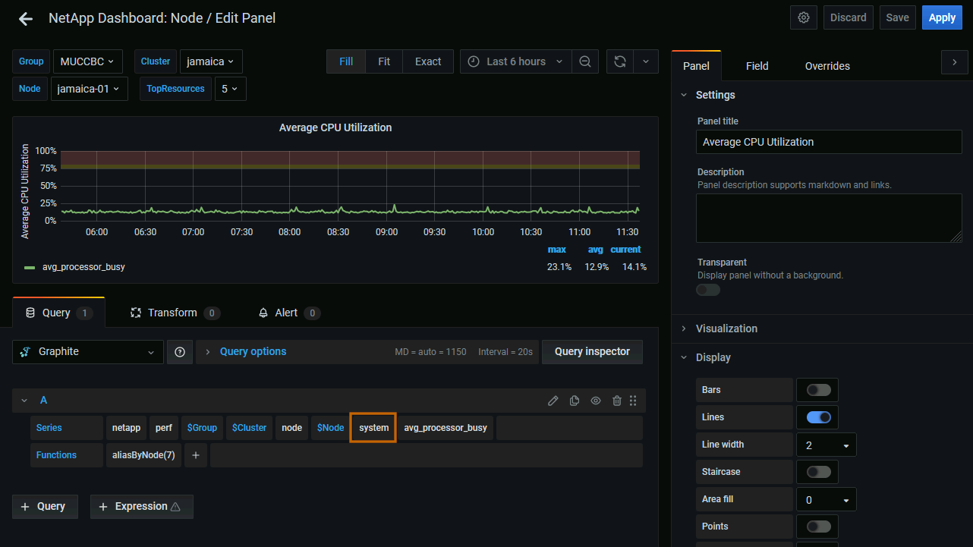
Task: Click the Panel title input field
Action: (x=828, y=142)
